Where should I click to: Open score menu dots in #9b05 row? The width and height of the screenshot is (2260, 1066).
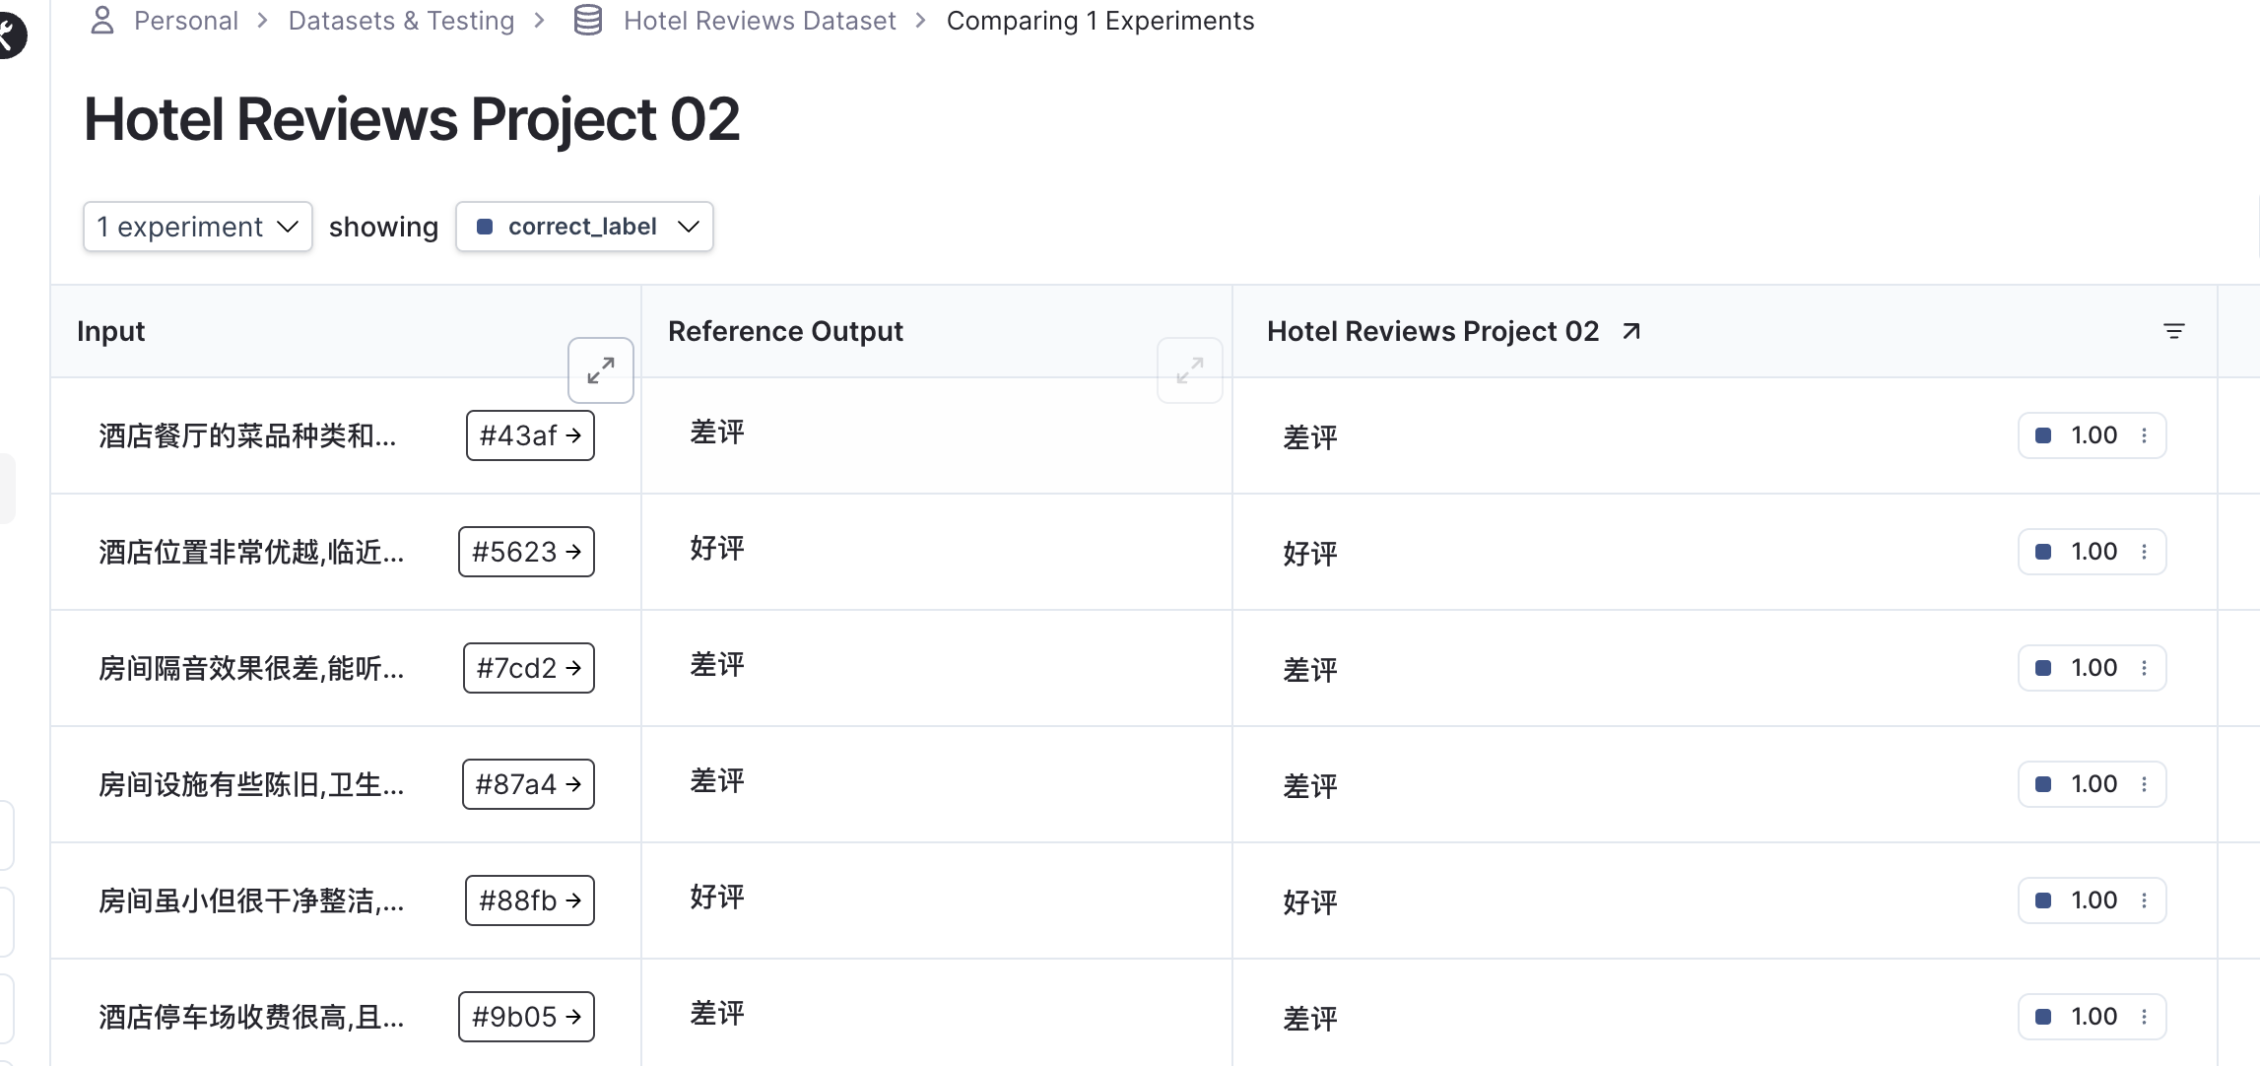[x=2145, y=1017]
